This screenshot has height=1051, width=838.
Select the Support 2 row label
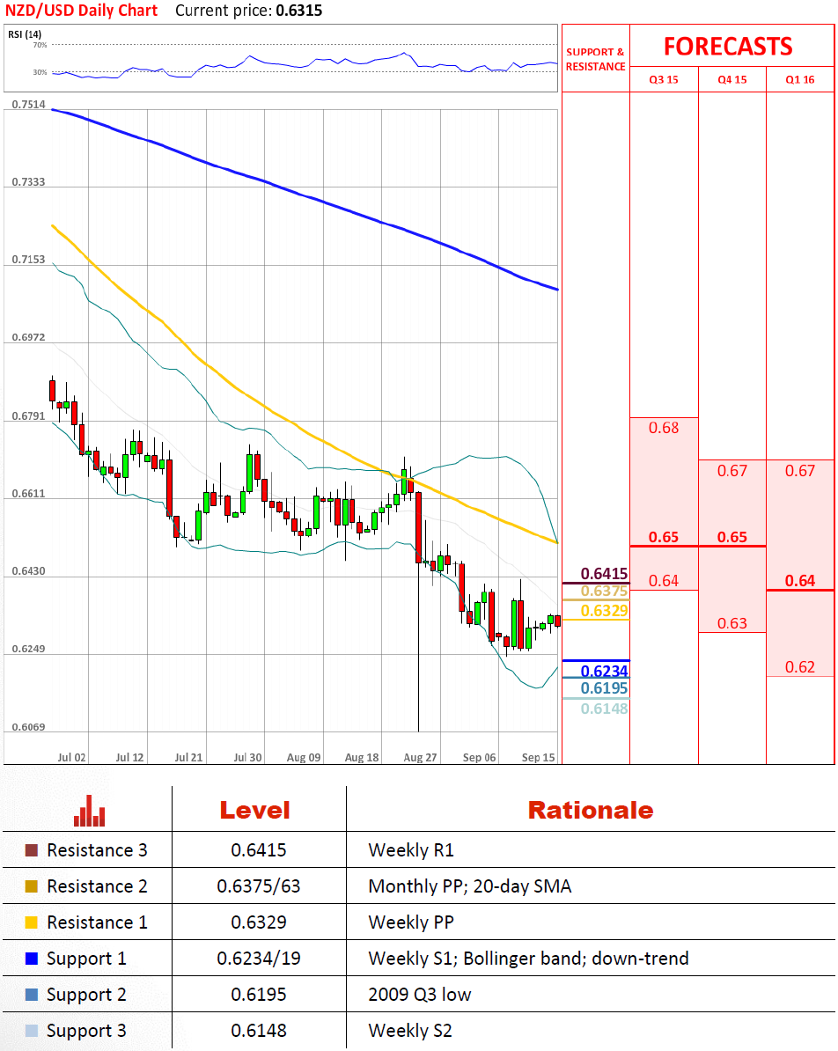click(86, 996)
